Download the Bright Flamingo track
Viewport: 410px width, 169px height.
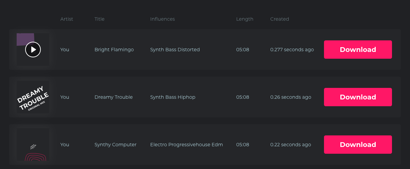(358, 50)
